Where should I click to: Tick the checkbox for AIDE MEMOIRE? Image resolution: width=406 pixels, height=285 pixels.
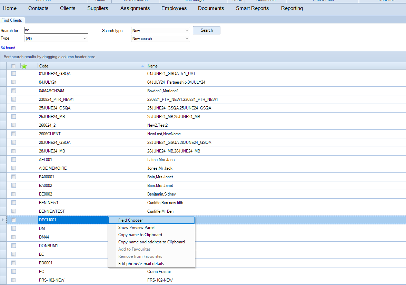14,168
